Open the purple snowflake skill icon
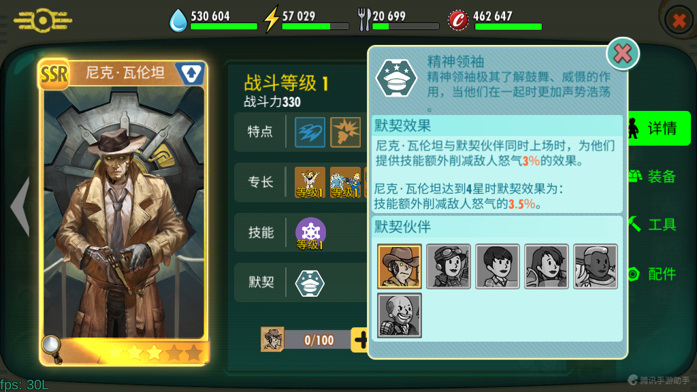The image size is (697, 392). pyautogui.click(x=310, y=233)
